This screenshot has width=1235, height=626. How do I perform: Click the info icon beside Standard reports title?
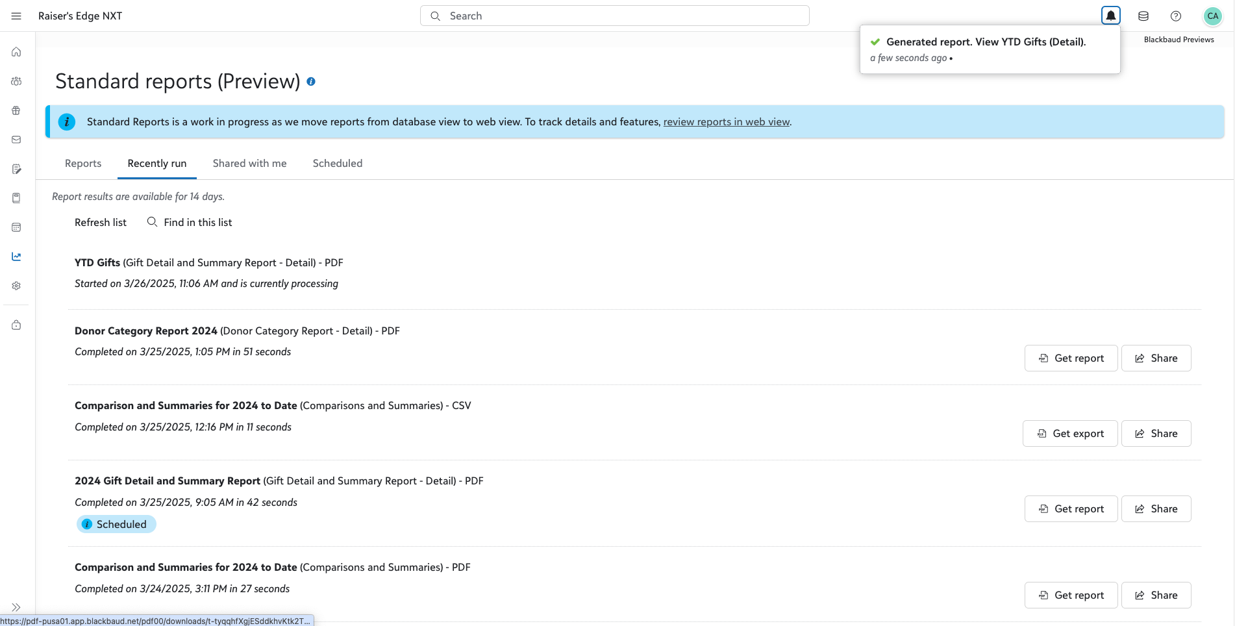point(311,82)
